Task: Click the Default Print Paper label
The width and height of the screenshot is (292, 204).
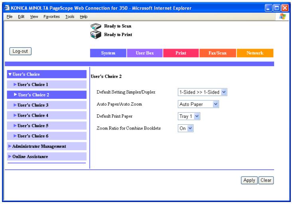Action: (x=114, y=116)
